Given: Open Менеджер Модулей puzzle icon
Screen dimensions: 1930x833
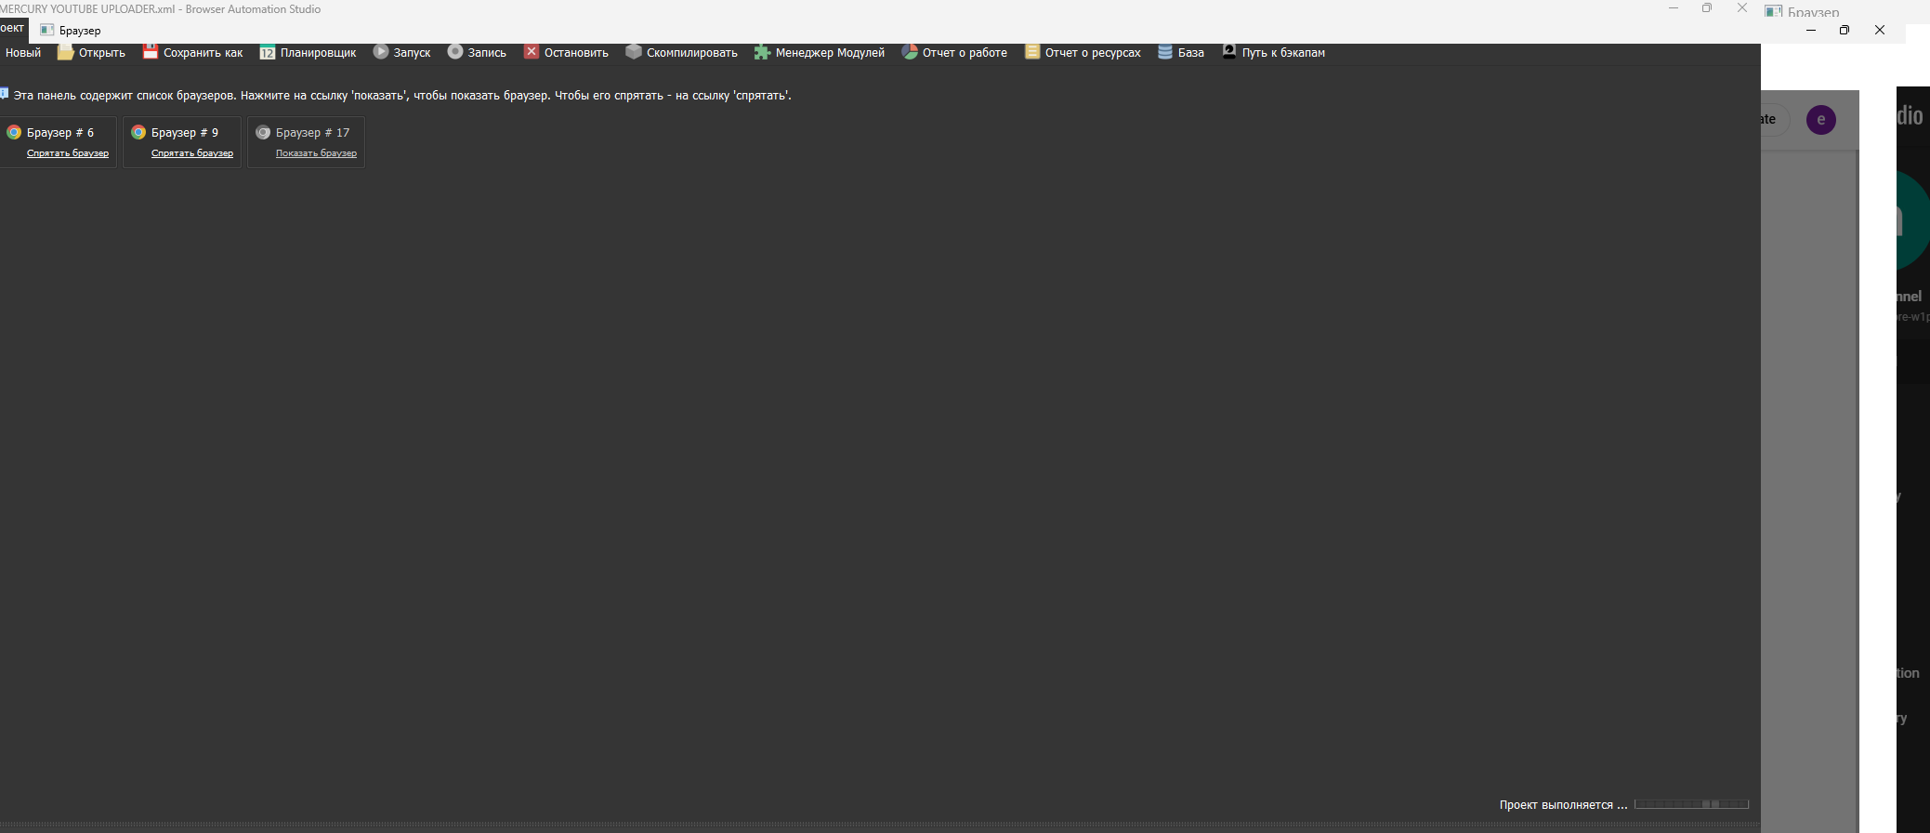Looking at the screenshot, I should 762,52.
